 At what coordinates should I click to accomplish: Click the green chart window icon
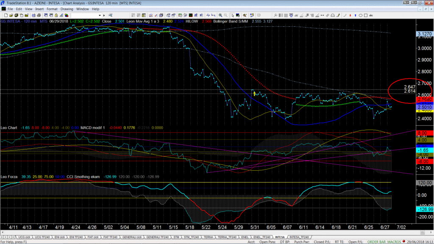tap(191, 15)
